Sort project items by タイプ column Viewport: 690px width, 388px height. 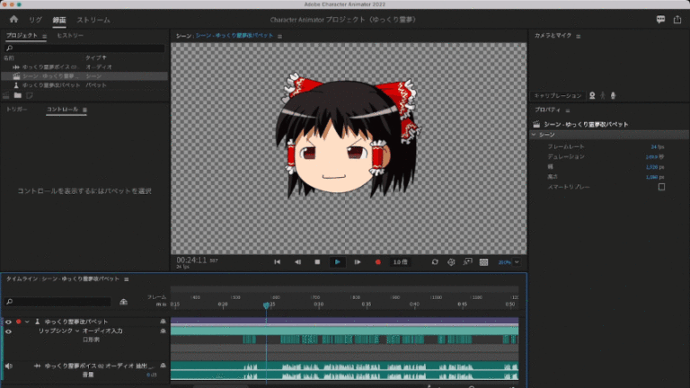pyautogui.click(x=95, y=57)
